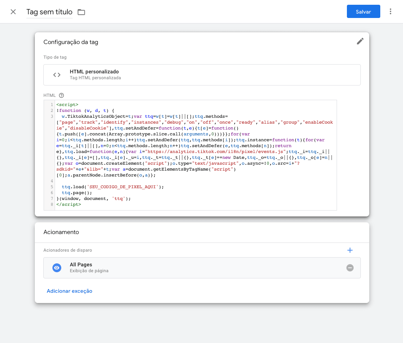Click the eye icon of All Pages trigger
This screenshot has width=403, height=343.
click(56, 268)
